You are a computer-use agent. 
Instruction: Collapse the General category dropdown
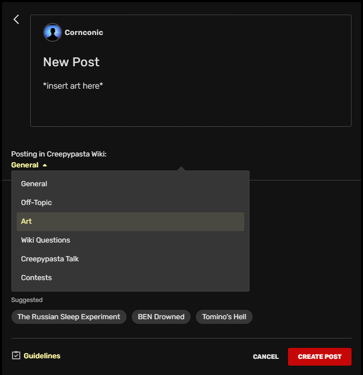pos(25,165)
